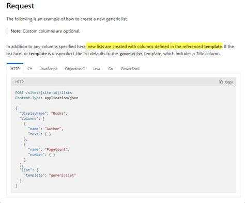Open the JavaScript tab

[49, 69]
